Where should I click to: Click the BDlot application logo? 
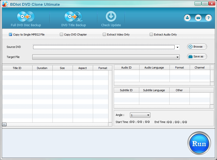(x=5, y=4)
